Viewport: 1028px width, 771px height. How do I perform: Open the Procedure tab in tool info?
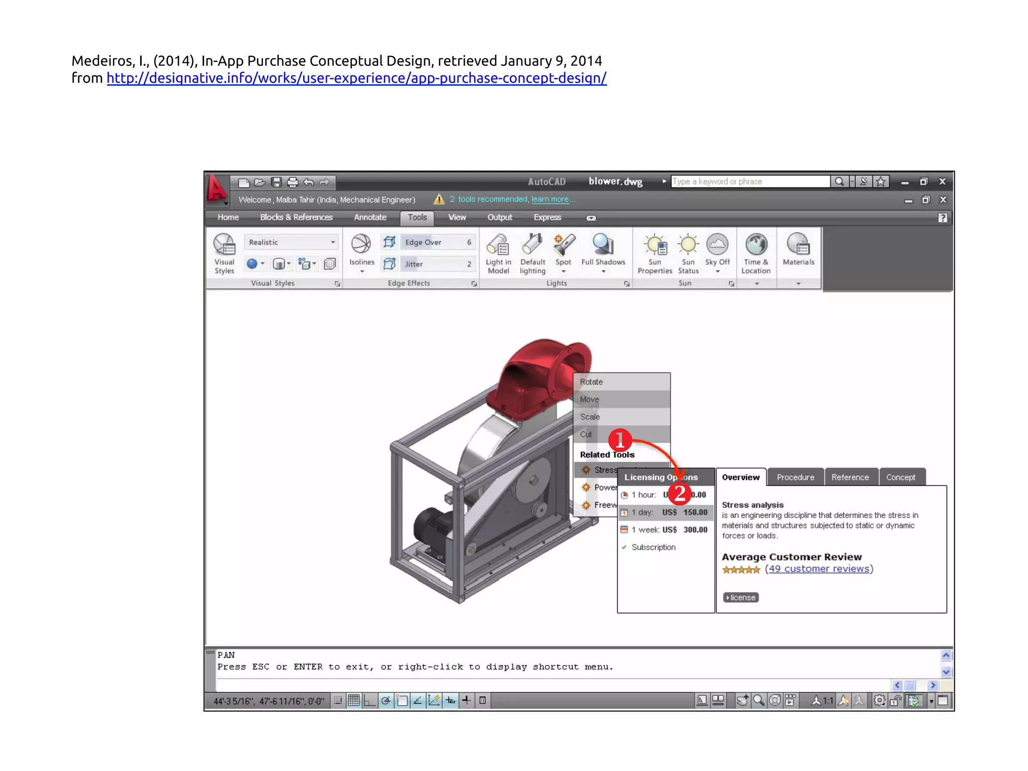tap(795, 477)
